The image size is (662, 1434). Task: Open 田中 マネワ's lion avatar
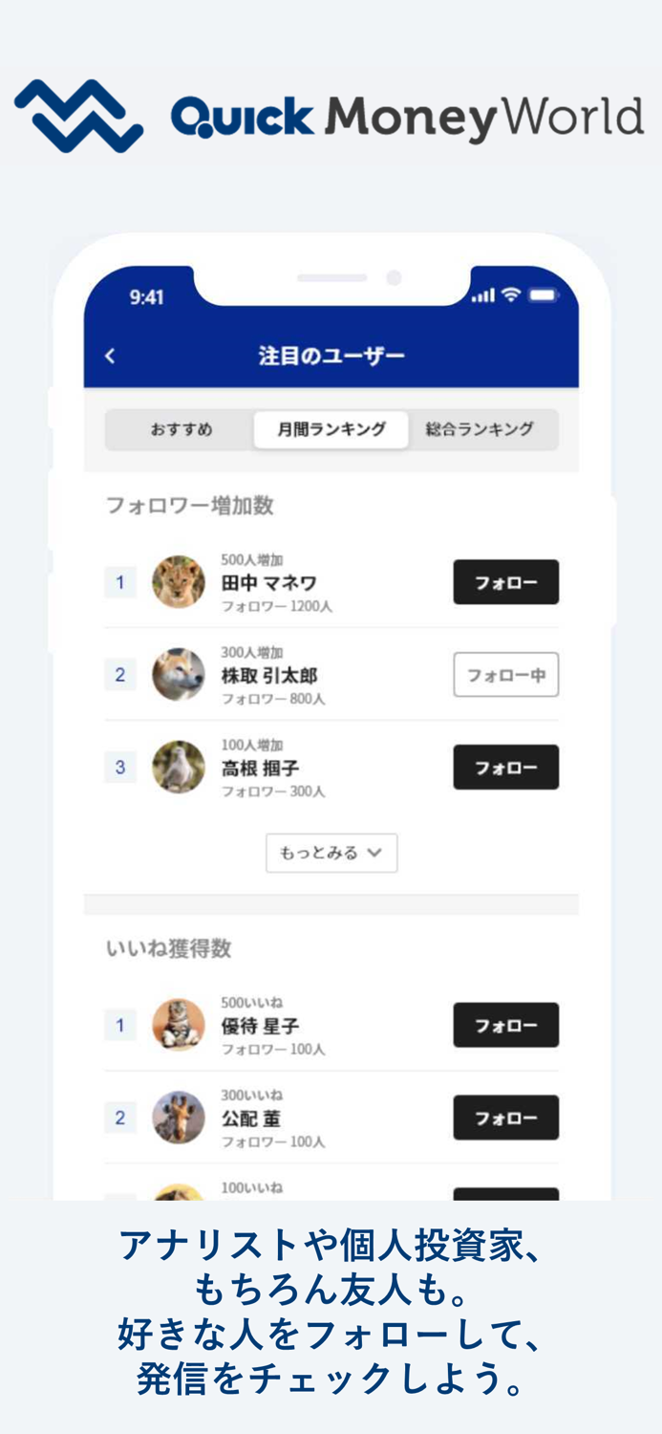click(x=179, y=582)
